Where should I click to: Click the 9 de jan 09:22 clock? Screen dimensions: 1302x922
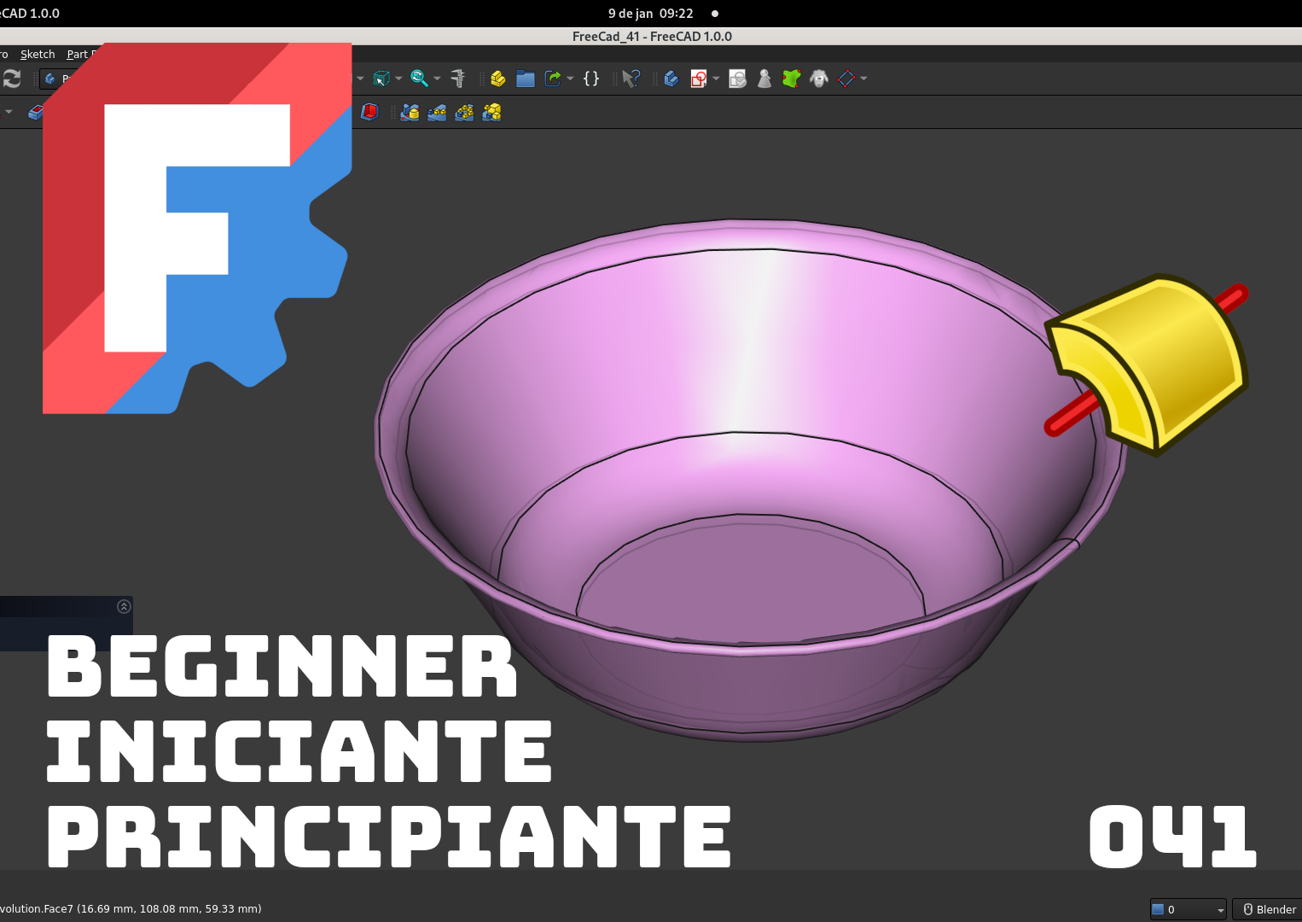(x=650, y=14)
